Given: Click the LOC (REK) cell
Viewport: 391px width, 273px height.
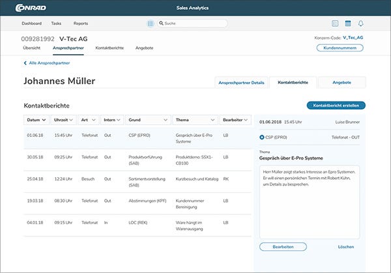Looking at the screenshot, I should (138, 223).
